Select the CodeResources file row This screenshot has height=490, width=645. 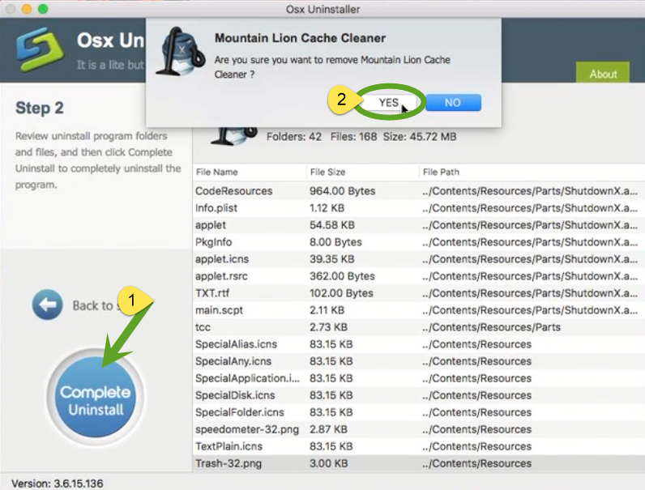pyautogui.click(x=418, y=191)
